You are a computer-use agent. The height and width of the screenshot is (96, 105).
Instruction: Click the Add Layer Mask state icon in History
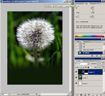80,50
